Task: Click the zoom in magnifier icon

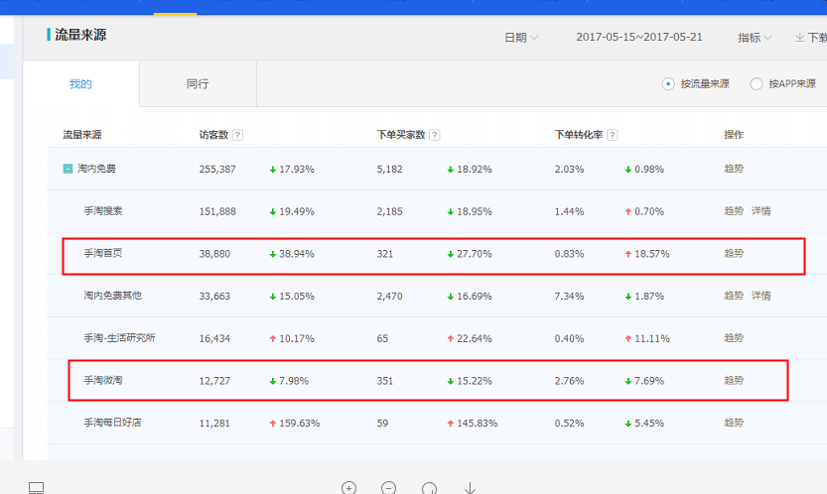Action: (348, 488)
